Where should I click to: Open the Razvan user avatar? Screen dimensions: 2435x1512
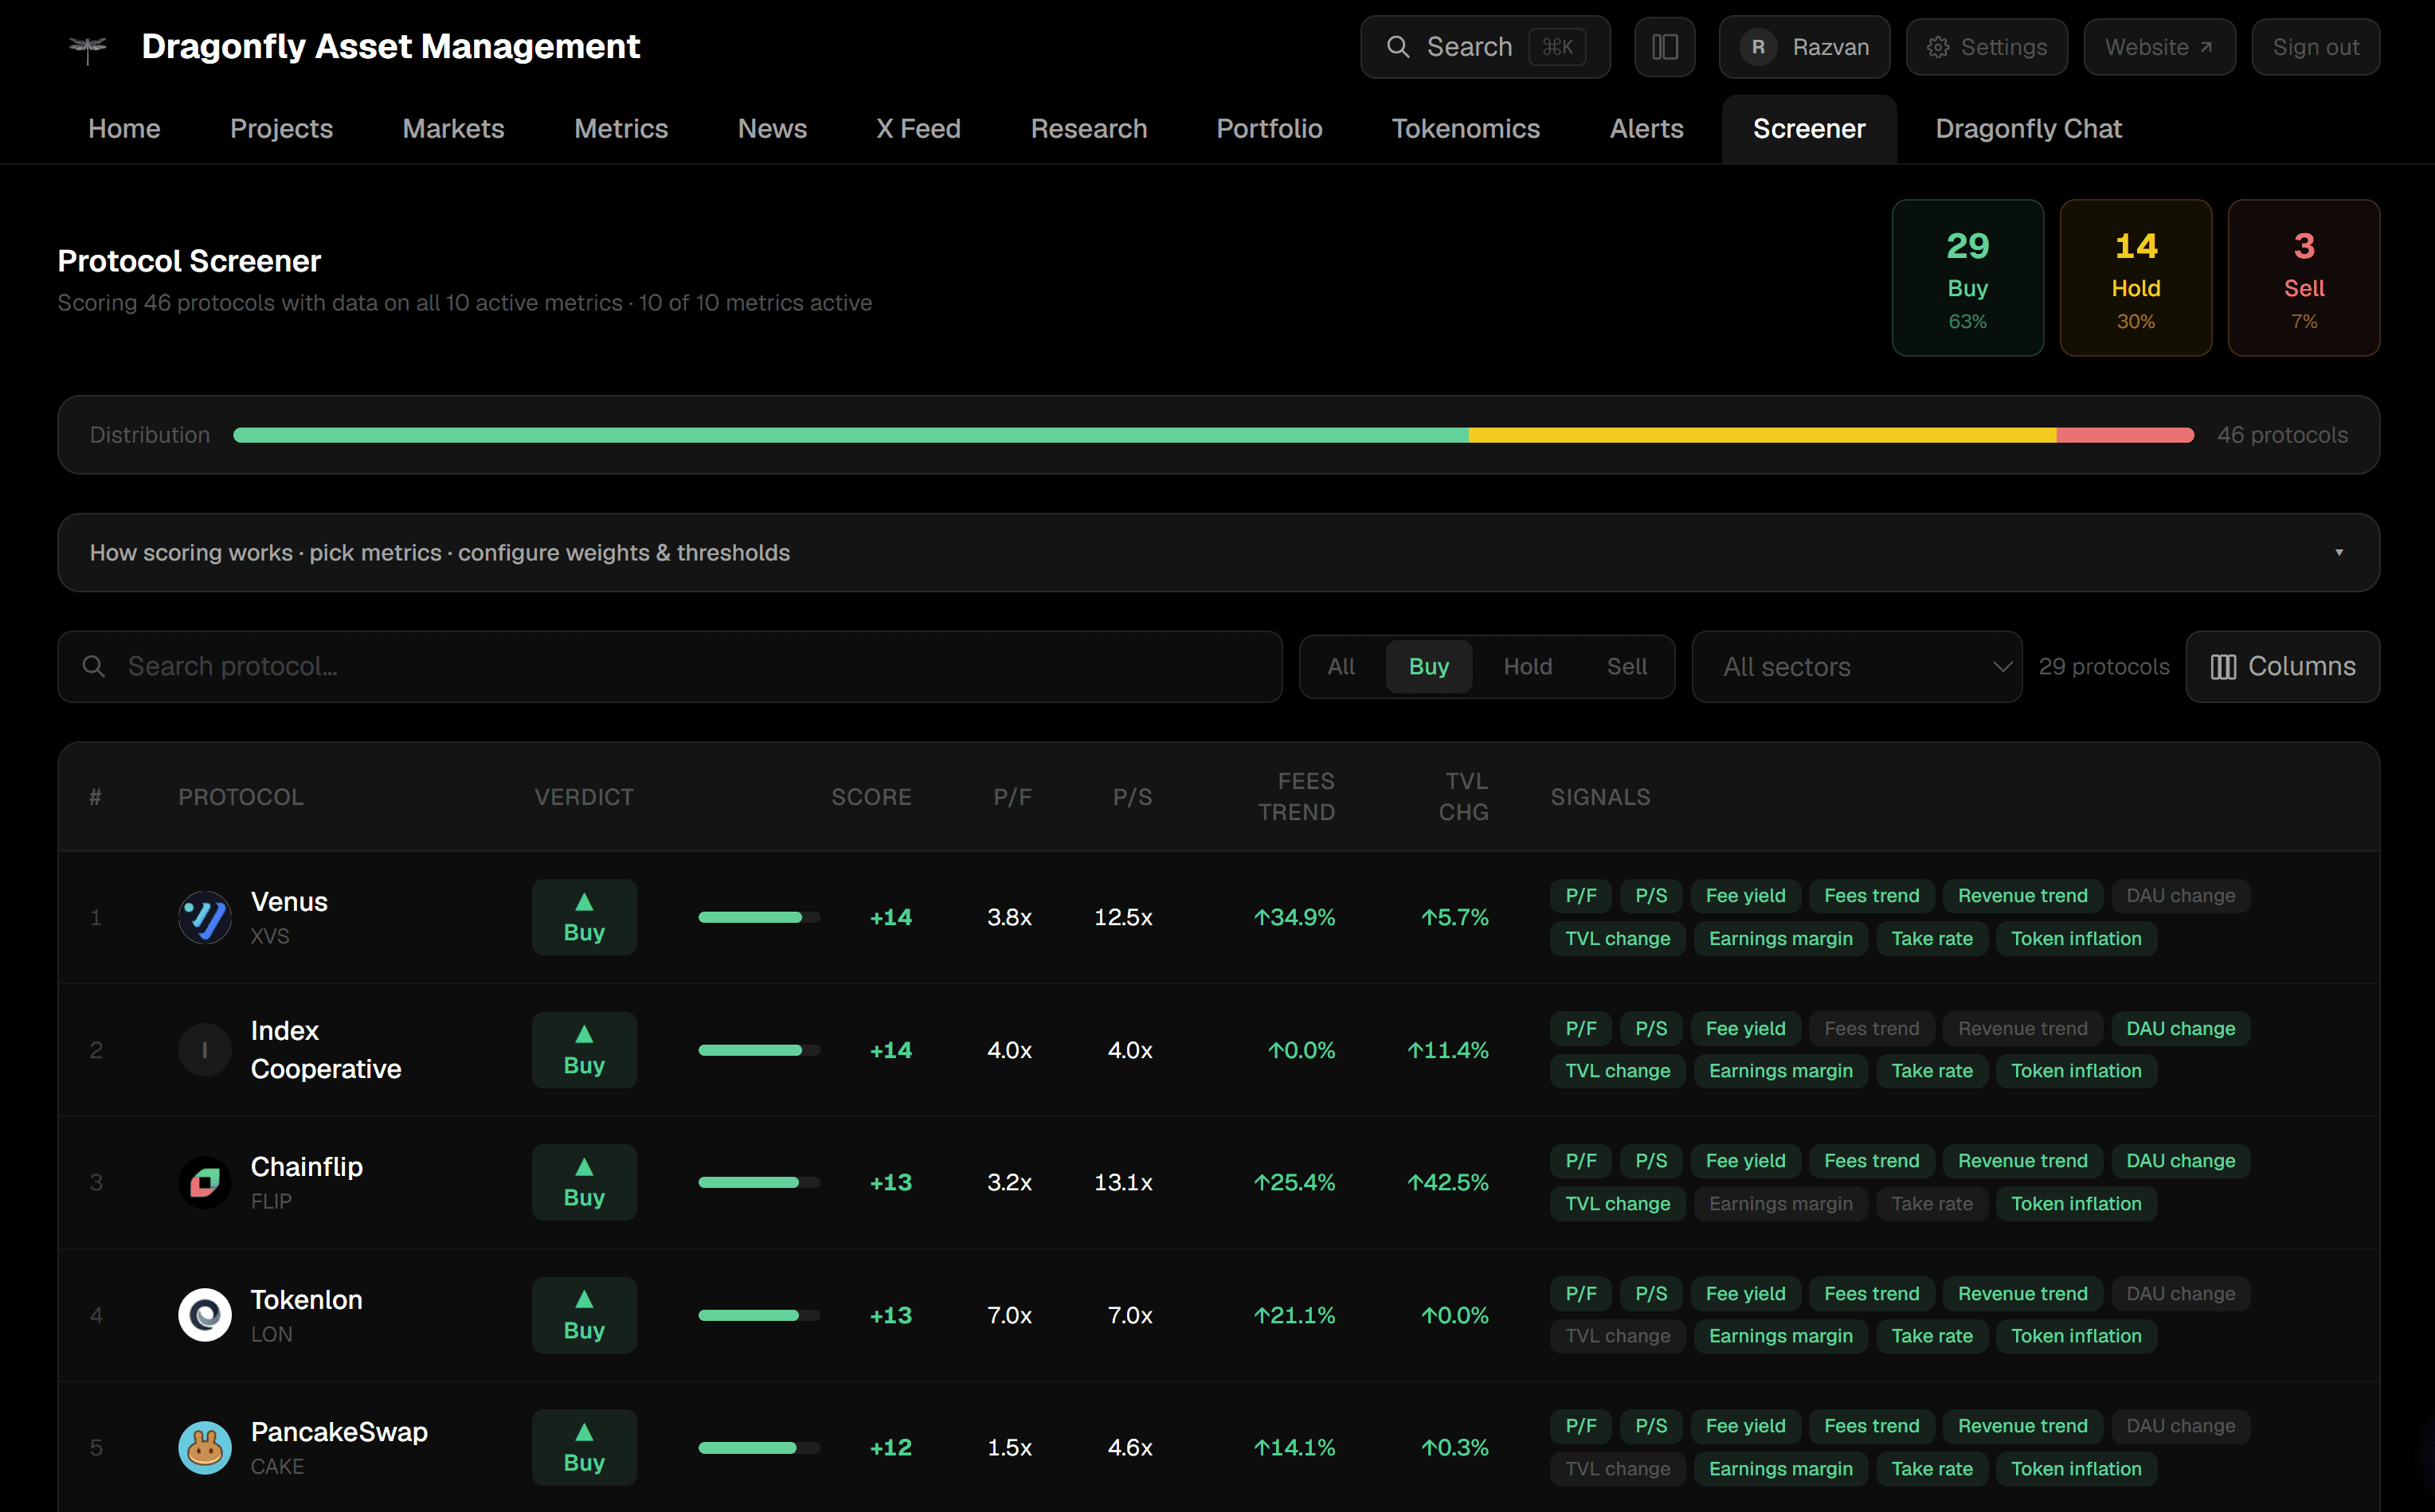click(x=1758, y=47)
